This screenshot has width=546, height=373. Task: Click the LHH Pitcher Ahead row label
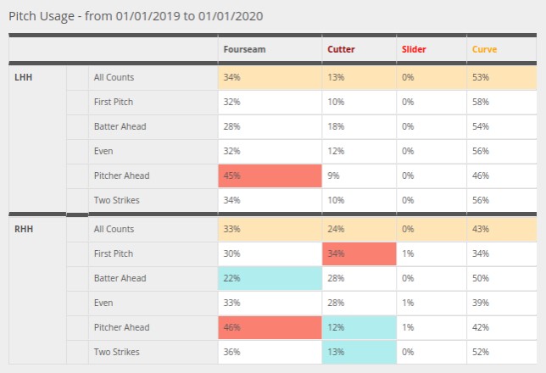pos(121,175)
